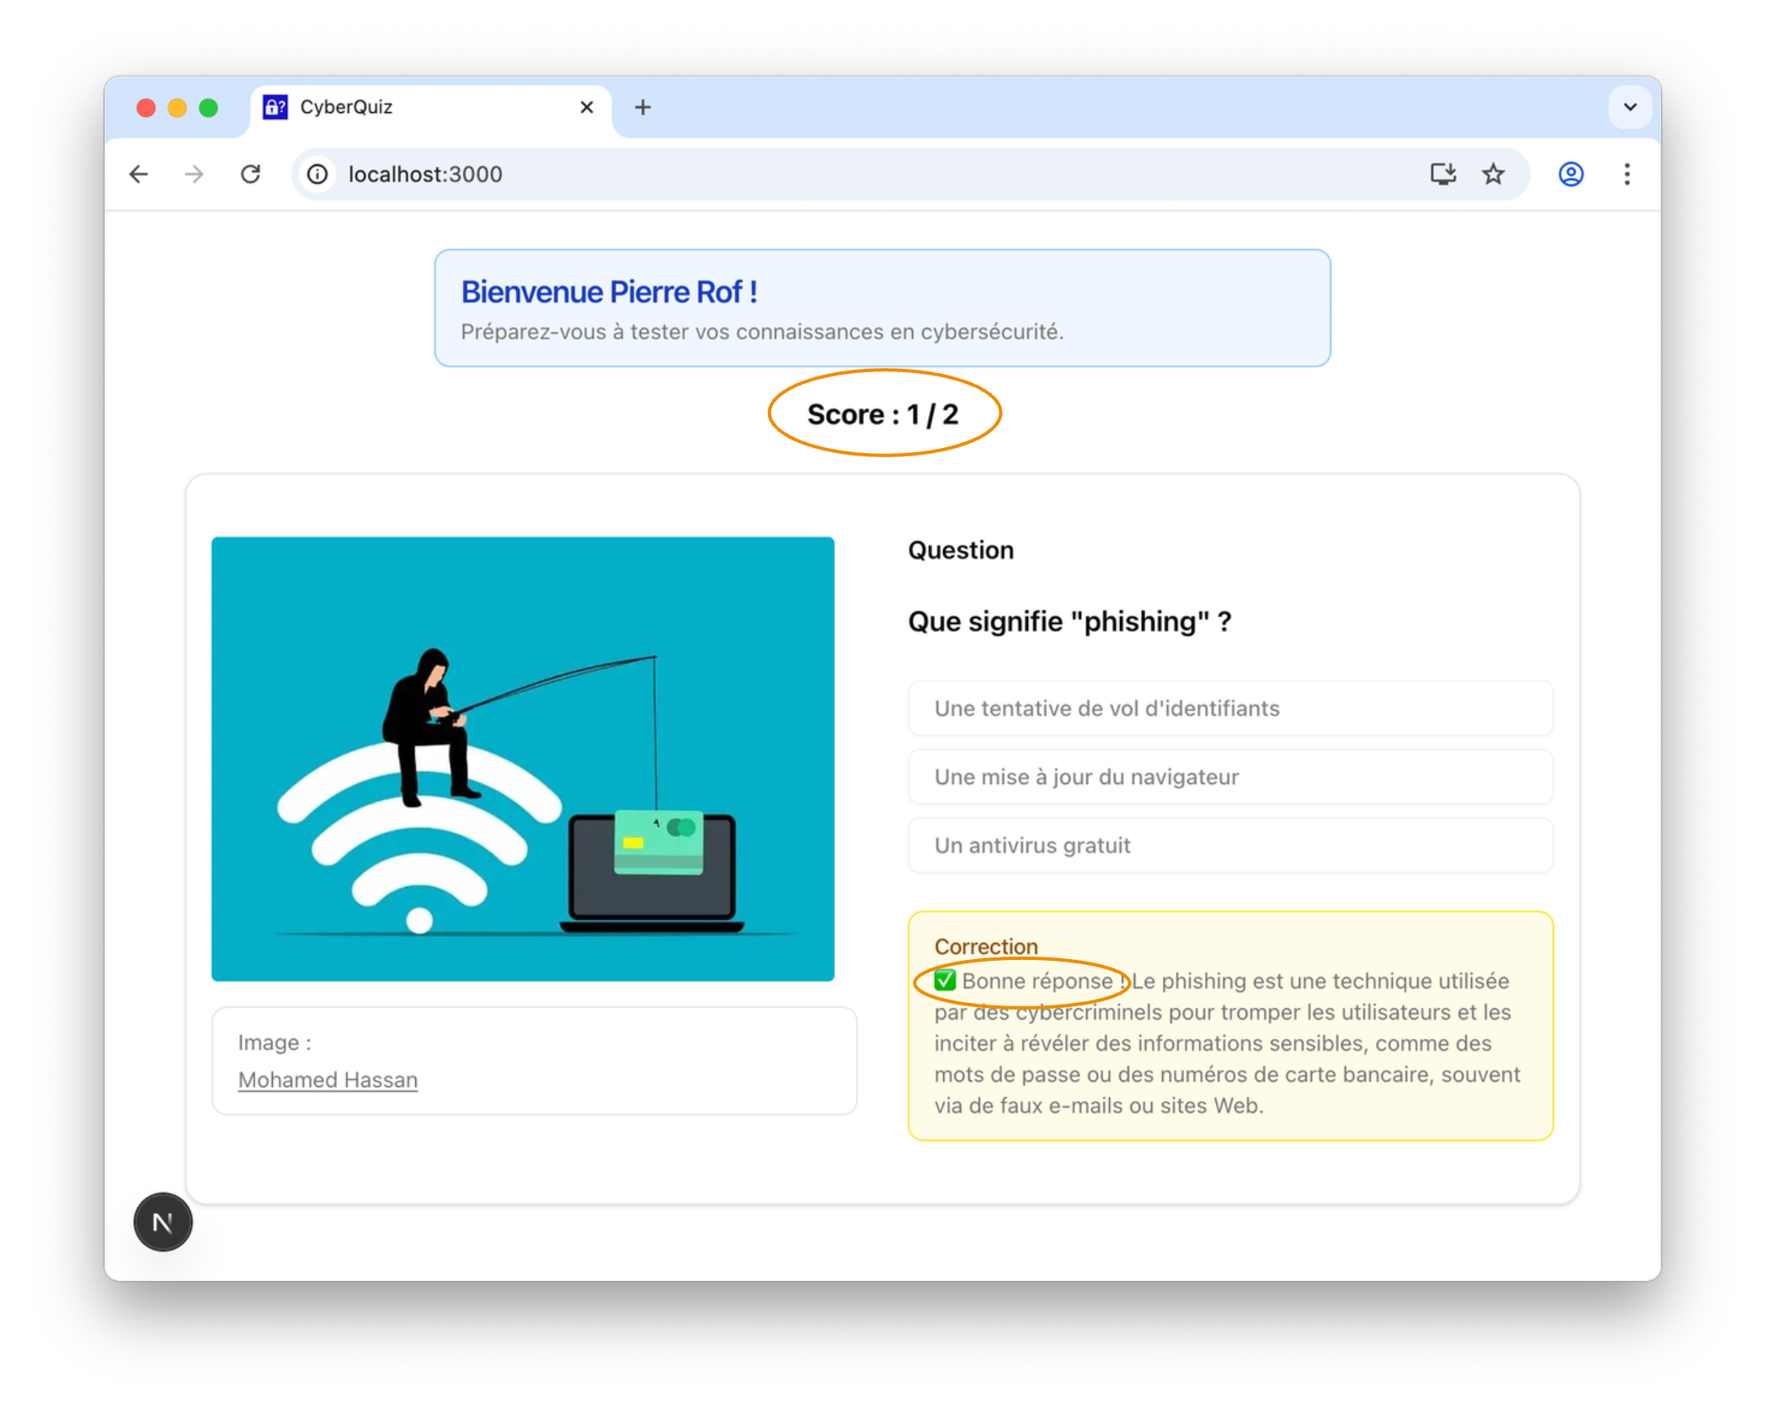Viewport: 1765px width, 1413px height.
Task: Click the localhost:3000 address field
Action: point(758,174)
